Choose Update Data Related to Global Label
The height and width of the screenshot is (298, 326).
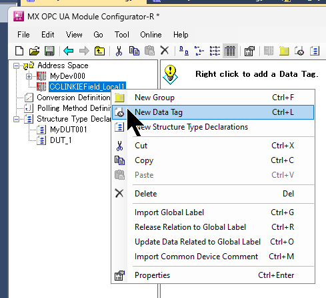pyautogui.click(x=213, y=242)
